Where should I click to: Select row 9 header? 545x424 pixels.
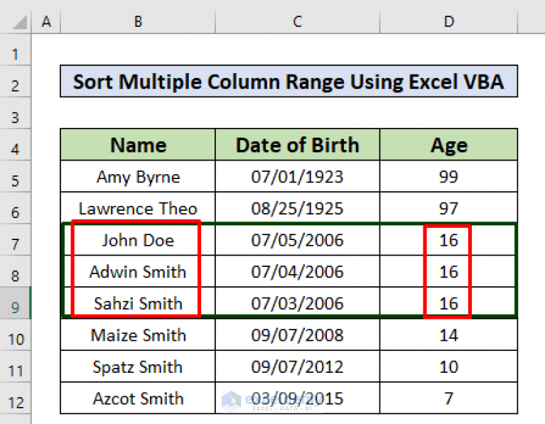pyautogui.click(x=16, y=303)
